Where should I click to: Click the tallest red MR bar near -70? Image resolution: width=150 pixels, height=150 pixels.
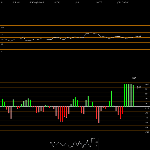(99, 115)
